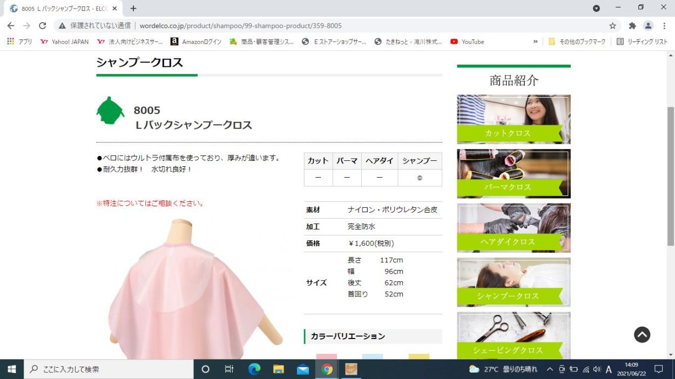
Task: Open 法人向けビジネスサー bookmark
Action: pos(130,42)
